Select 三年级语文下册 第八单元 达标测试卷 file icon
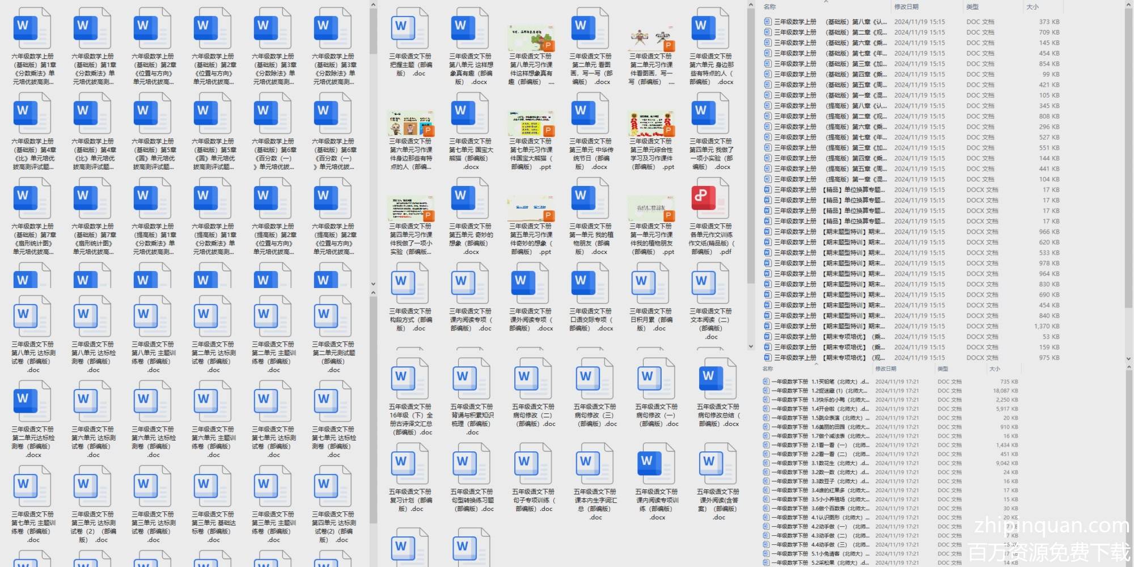1134x567 pixels. pos(32,316)
